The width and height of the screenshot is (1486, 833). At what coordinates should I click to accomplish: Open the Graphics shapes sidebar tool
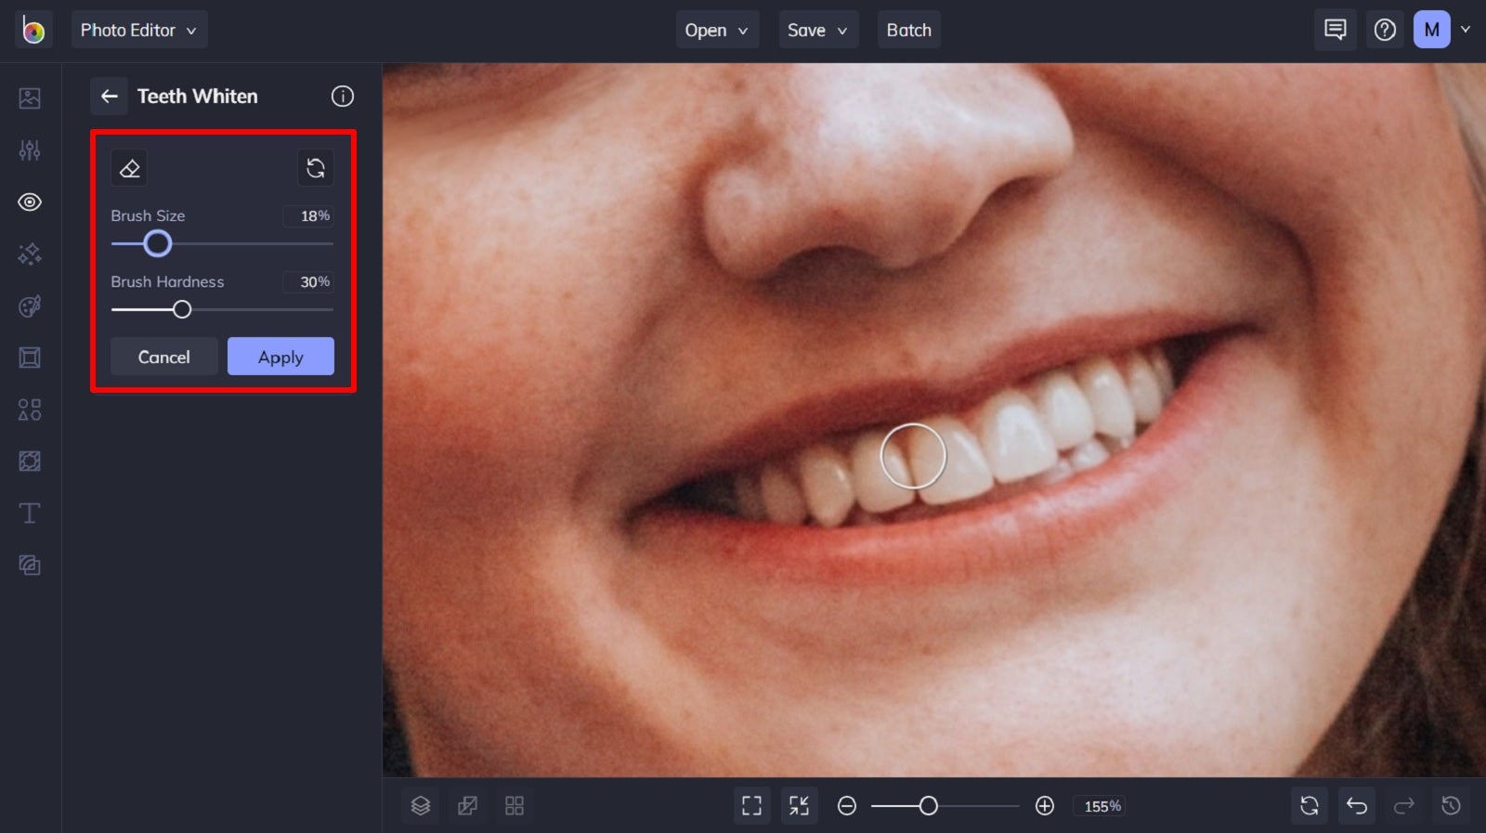30,410
